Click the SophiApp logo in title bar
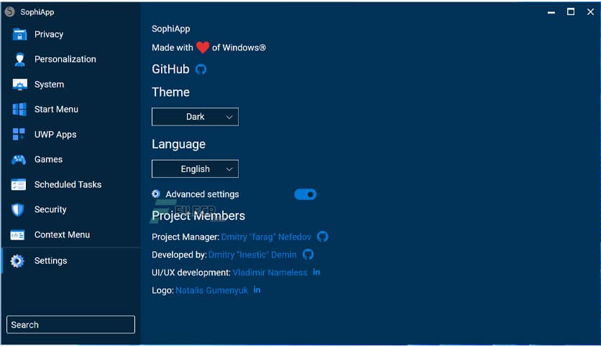 10,12
